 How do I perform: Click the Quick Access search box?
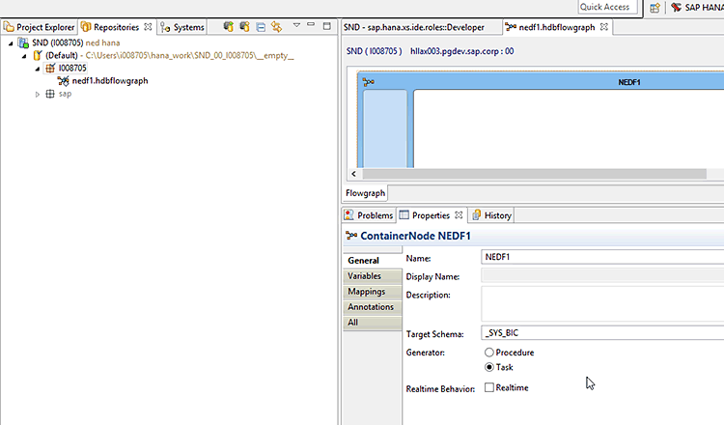[x=607, y=7]
